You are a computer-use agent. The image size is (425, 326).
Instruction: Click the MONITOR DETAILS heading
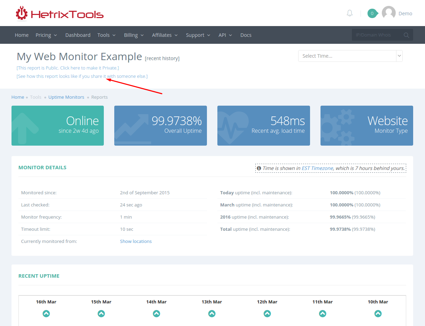click(42, 167)
